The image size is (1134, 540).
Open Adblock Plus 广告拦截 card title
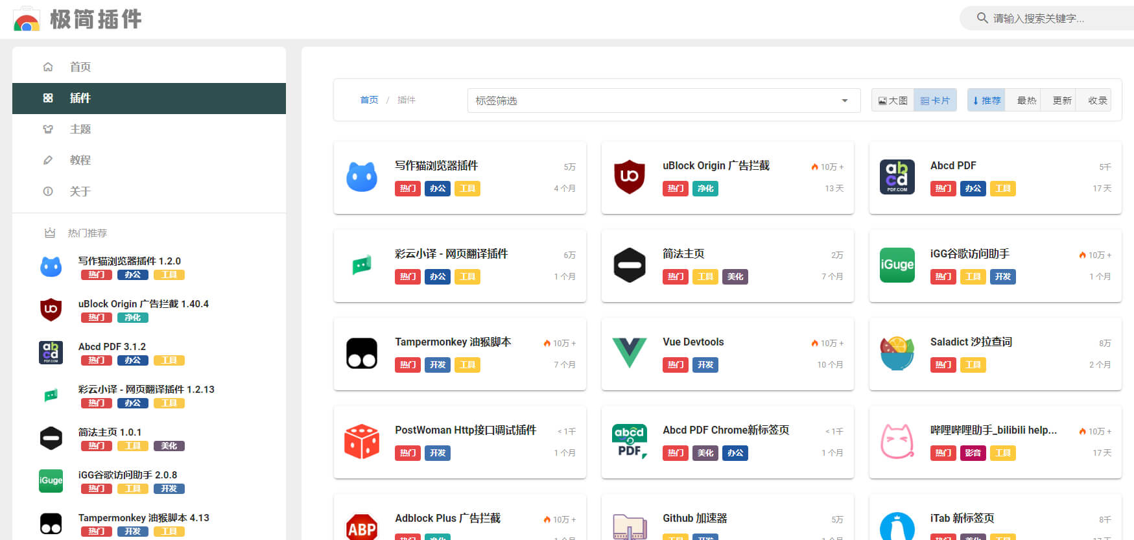point(447,518)
